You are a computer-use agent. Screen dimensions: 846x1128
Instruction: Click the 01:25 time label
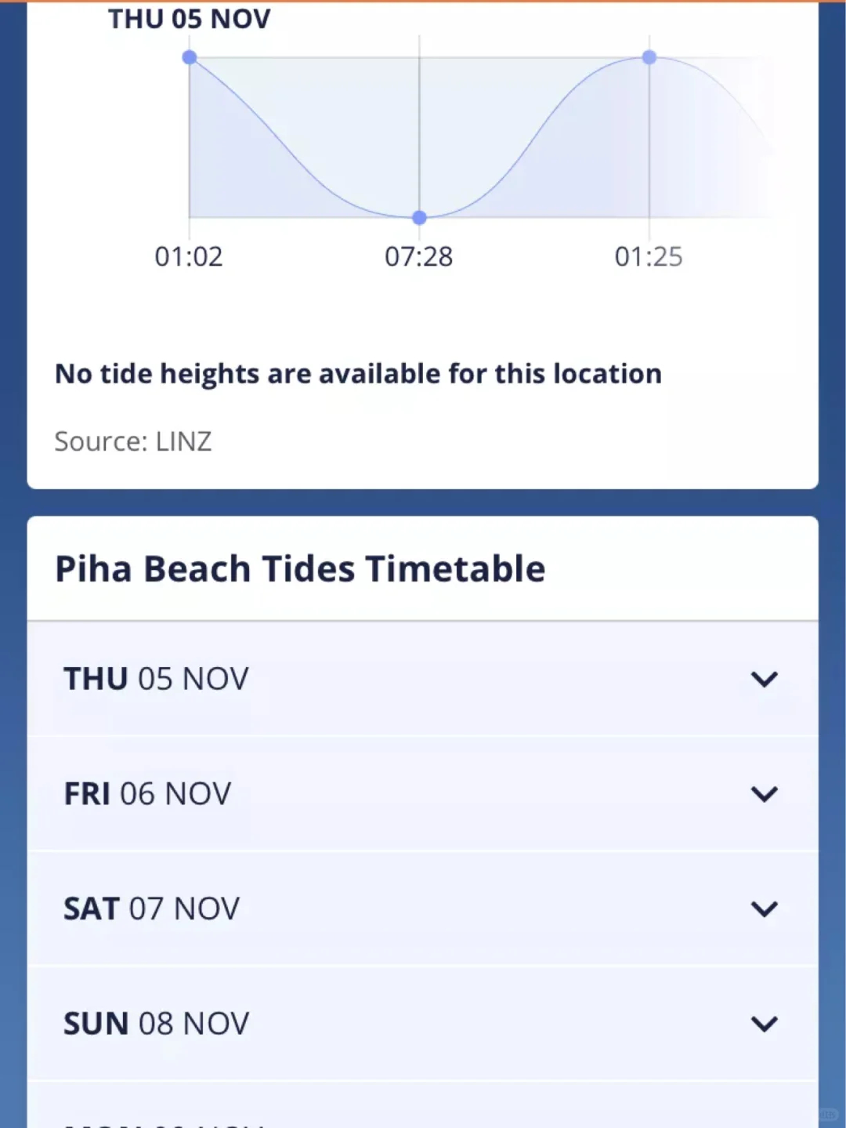[x=649, y=256]
